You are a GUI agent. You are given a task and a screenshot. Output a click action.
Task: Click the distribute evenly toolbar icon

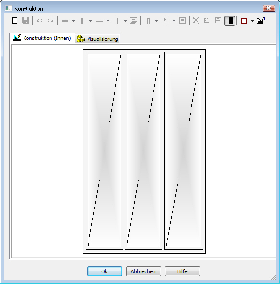point(218,21)
